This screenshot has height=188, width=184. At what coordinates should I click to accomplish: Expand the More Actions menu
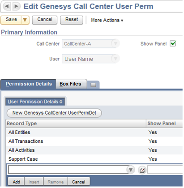[107, 20]
